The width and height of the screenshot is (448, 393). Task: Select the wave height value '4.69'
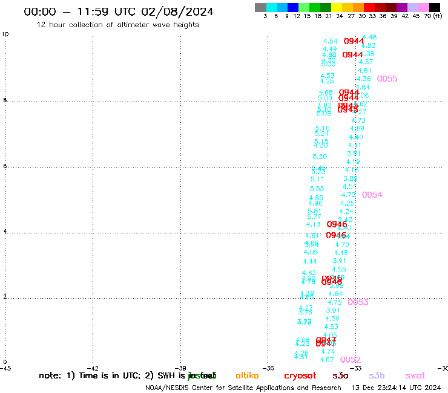(x=357, y=129)
